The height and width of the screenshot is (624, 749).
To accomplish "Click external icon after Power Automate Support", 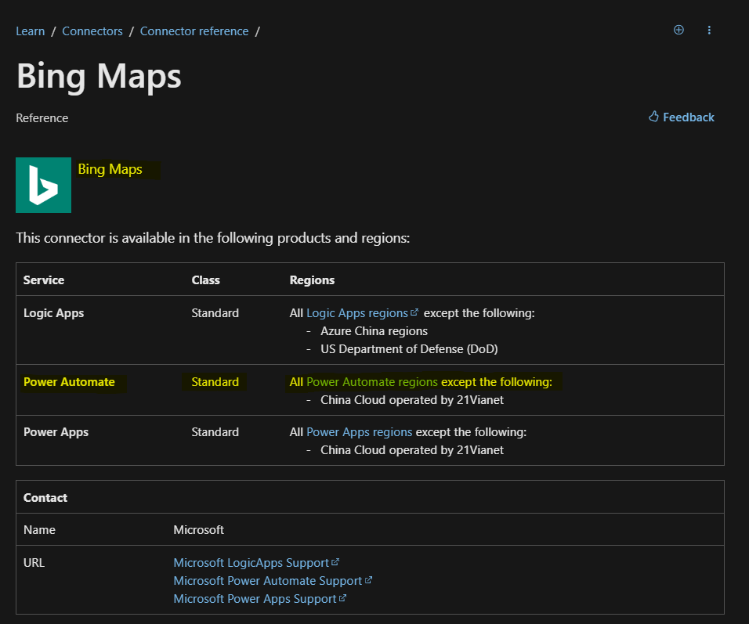I will pyautogui.click(x=368, y=580).
